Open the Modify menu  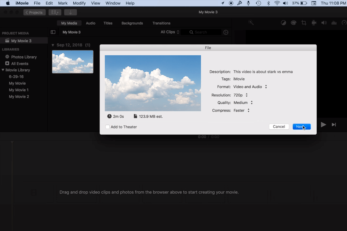[79, 3]
